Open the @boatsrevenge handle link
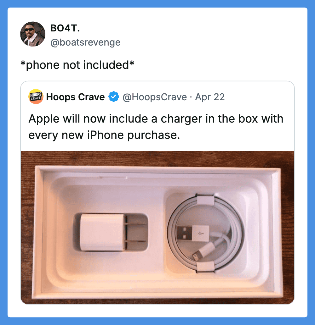Viewport: 315px width, 325px height. (85, 42)
